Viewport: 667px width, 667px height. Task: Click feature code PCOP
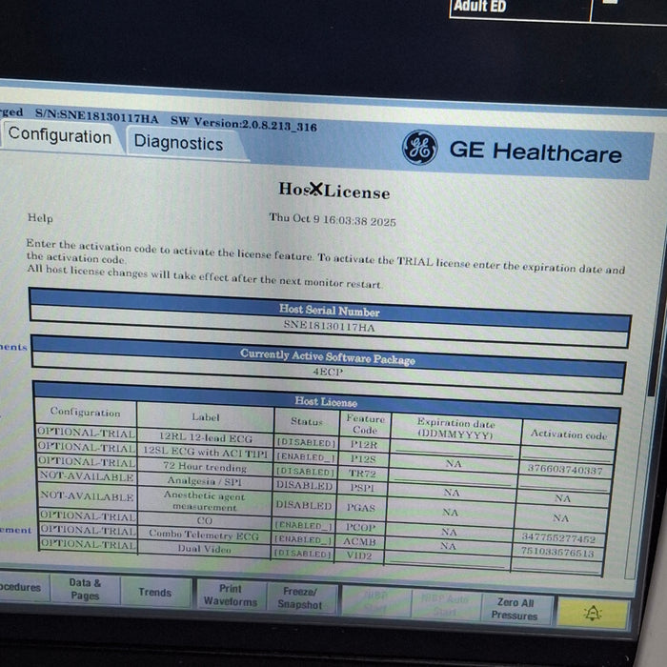click(x=360, y=528)
